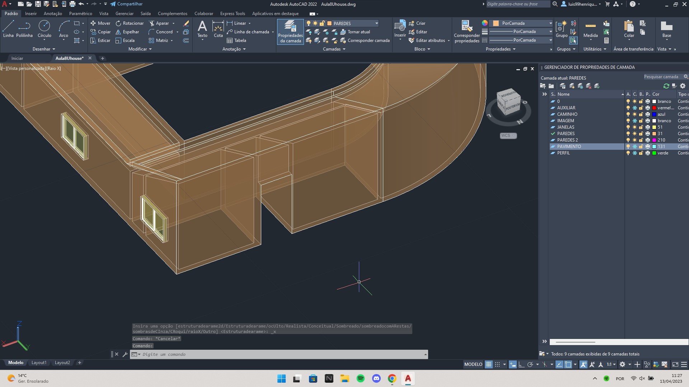Toggle lock for PAREDES 2 layer
Image resolution: width=689 pixels, height=387 pixels.
coord(641,140)
